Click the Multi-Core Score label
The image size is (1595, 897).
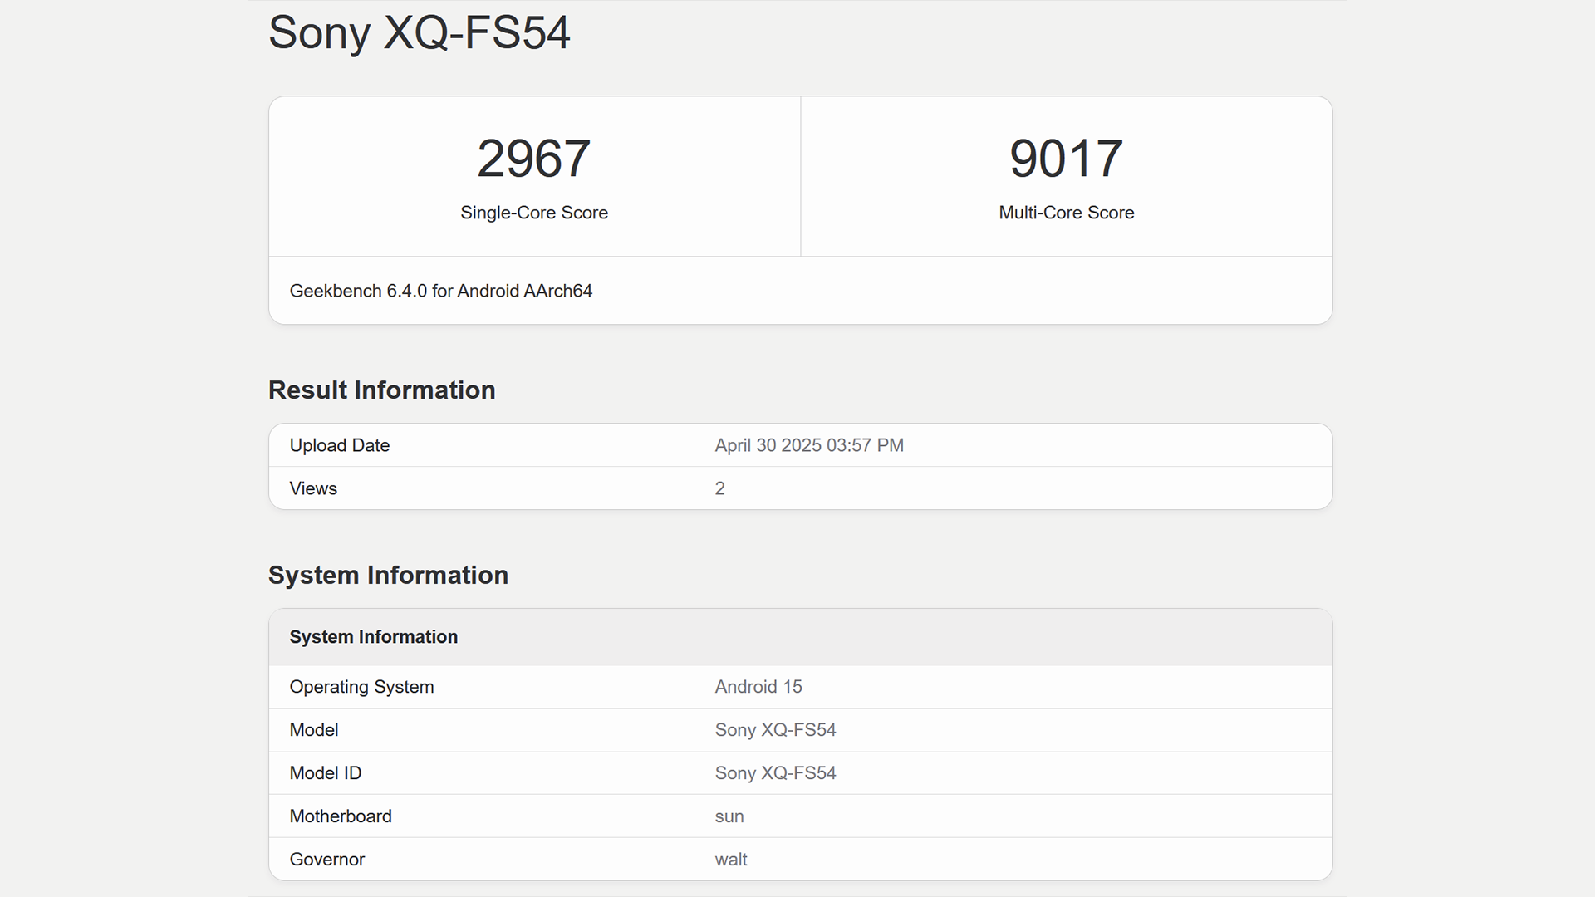point(1066,213)
